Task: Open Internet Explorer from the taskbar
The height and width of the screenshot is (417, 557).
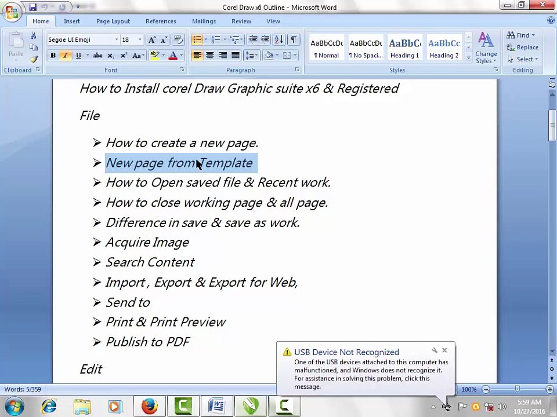Action: [49, 407]
